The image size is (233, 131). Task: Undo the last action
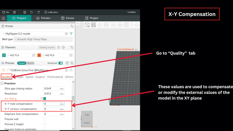[32, 12]
